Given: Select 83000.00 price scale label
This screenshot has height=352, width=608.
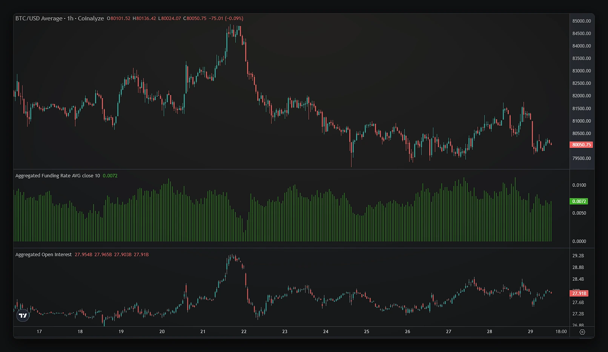Looking at the screenshot, I should [x=582, y=71].
